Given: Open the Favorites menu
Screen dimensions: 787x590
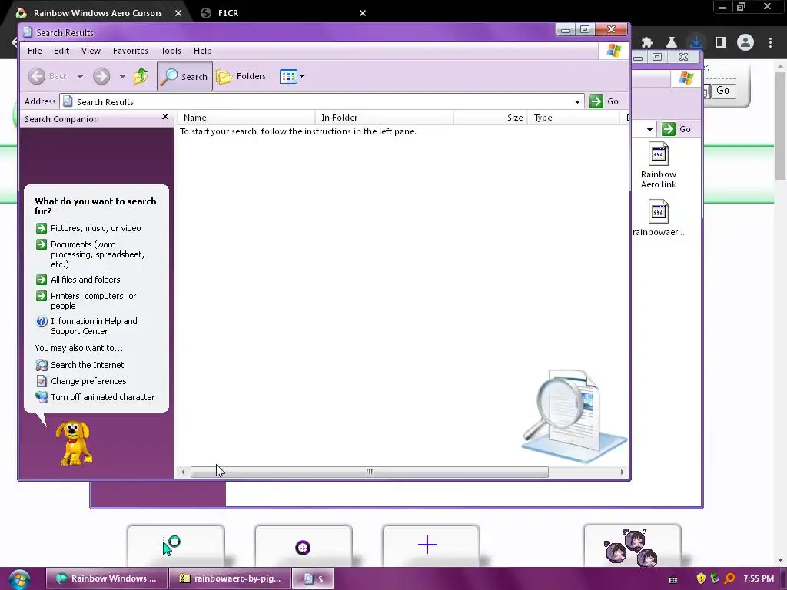Looking at the screenshot, I should (131, 51).
